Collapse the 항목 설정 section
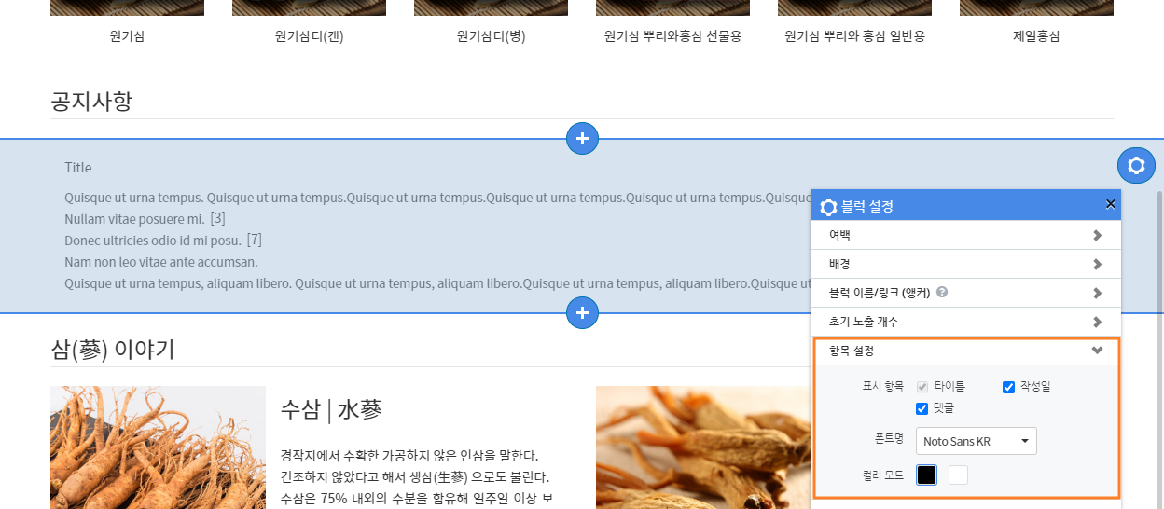 [x=965, y=351]
